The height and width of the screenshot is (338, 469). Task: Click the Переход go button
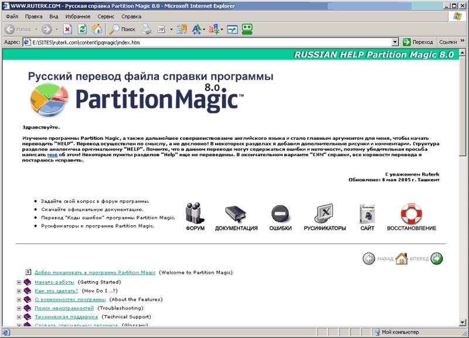[x=417, y=42]
